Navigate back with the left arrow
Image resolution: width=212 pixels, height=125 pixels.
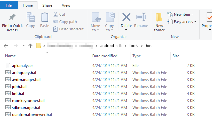click(6, 46)
